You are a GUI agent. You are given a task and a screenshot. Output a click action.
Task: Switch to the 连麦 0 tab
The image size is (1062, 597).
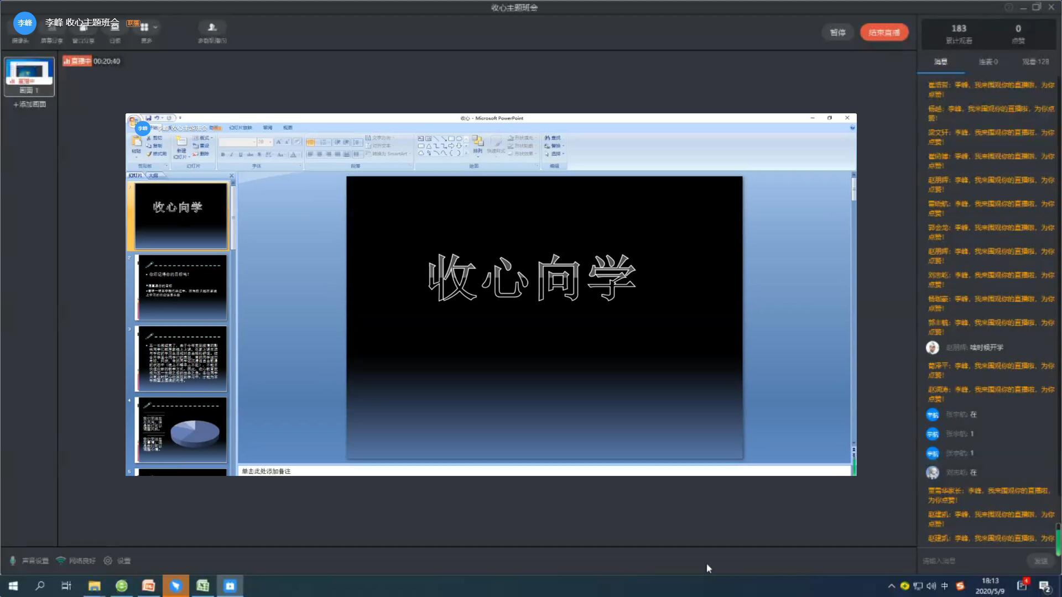[988, 62]
